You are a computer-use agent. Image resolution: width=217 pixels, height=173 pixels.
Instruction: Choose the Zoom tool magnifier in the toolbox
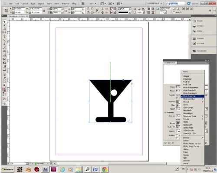coord(4,85)
